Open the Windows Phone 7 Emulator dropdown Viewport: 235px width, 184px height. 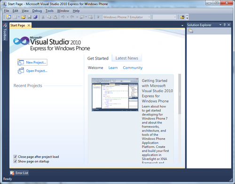[x=149, y=17]
